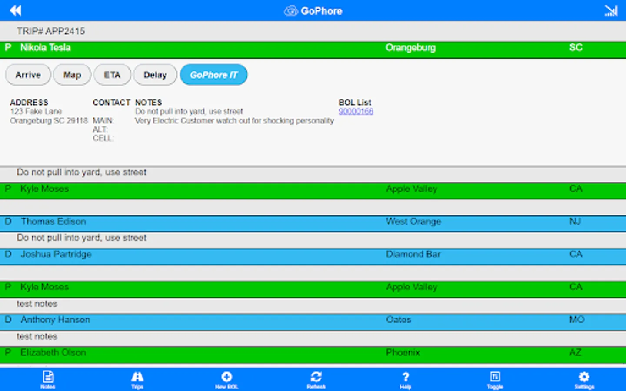Screen dimensions: 626x391
Task: Click the Arrive button
Action: coord(28,75)
